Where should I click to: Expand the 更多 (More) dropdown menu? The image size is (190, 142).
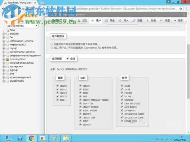179,20
